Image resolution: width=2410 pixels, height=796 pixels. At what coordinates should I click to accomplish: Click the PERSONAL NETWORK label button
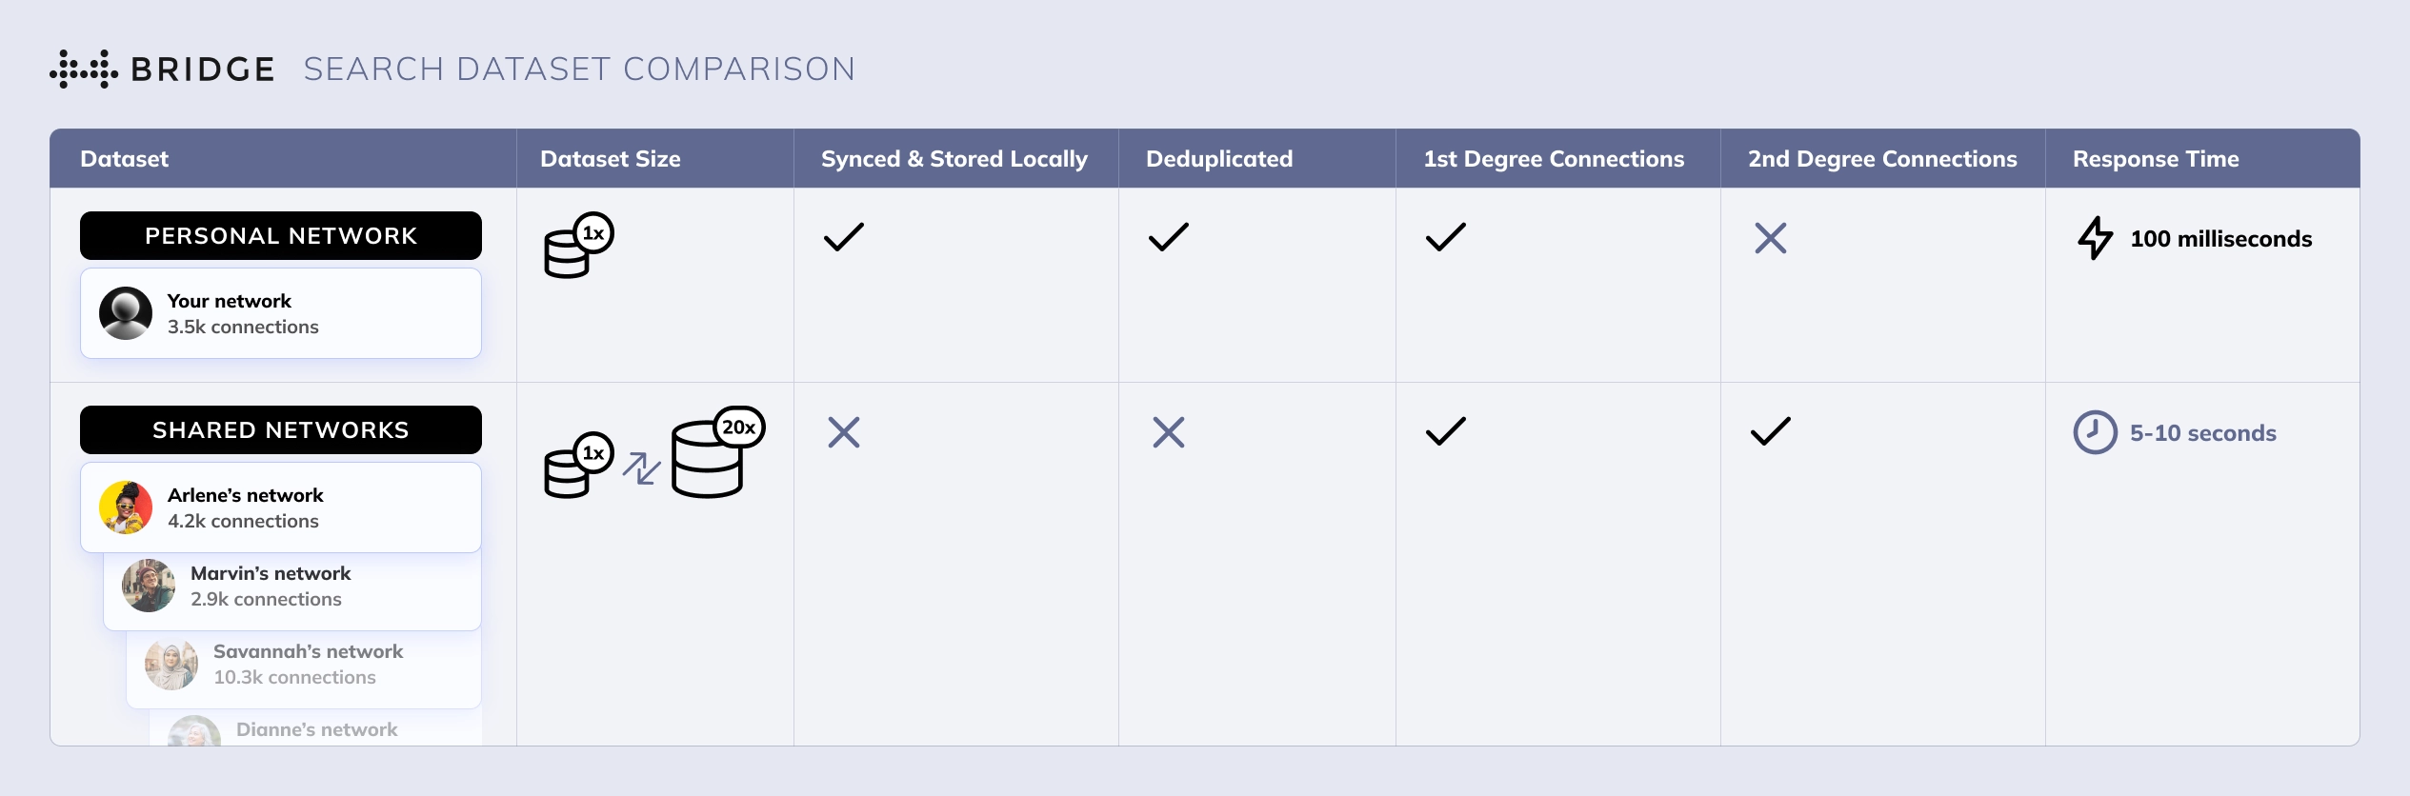[281, 236]
